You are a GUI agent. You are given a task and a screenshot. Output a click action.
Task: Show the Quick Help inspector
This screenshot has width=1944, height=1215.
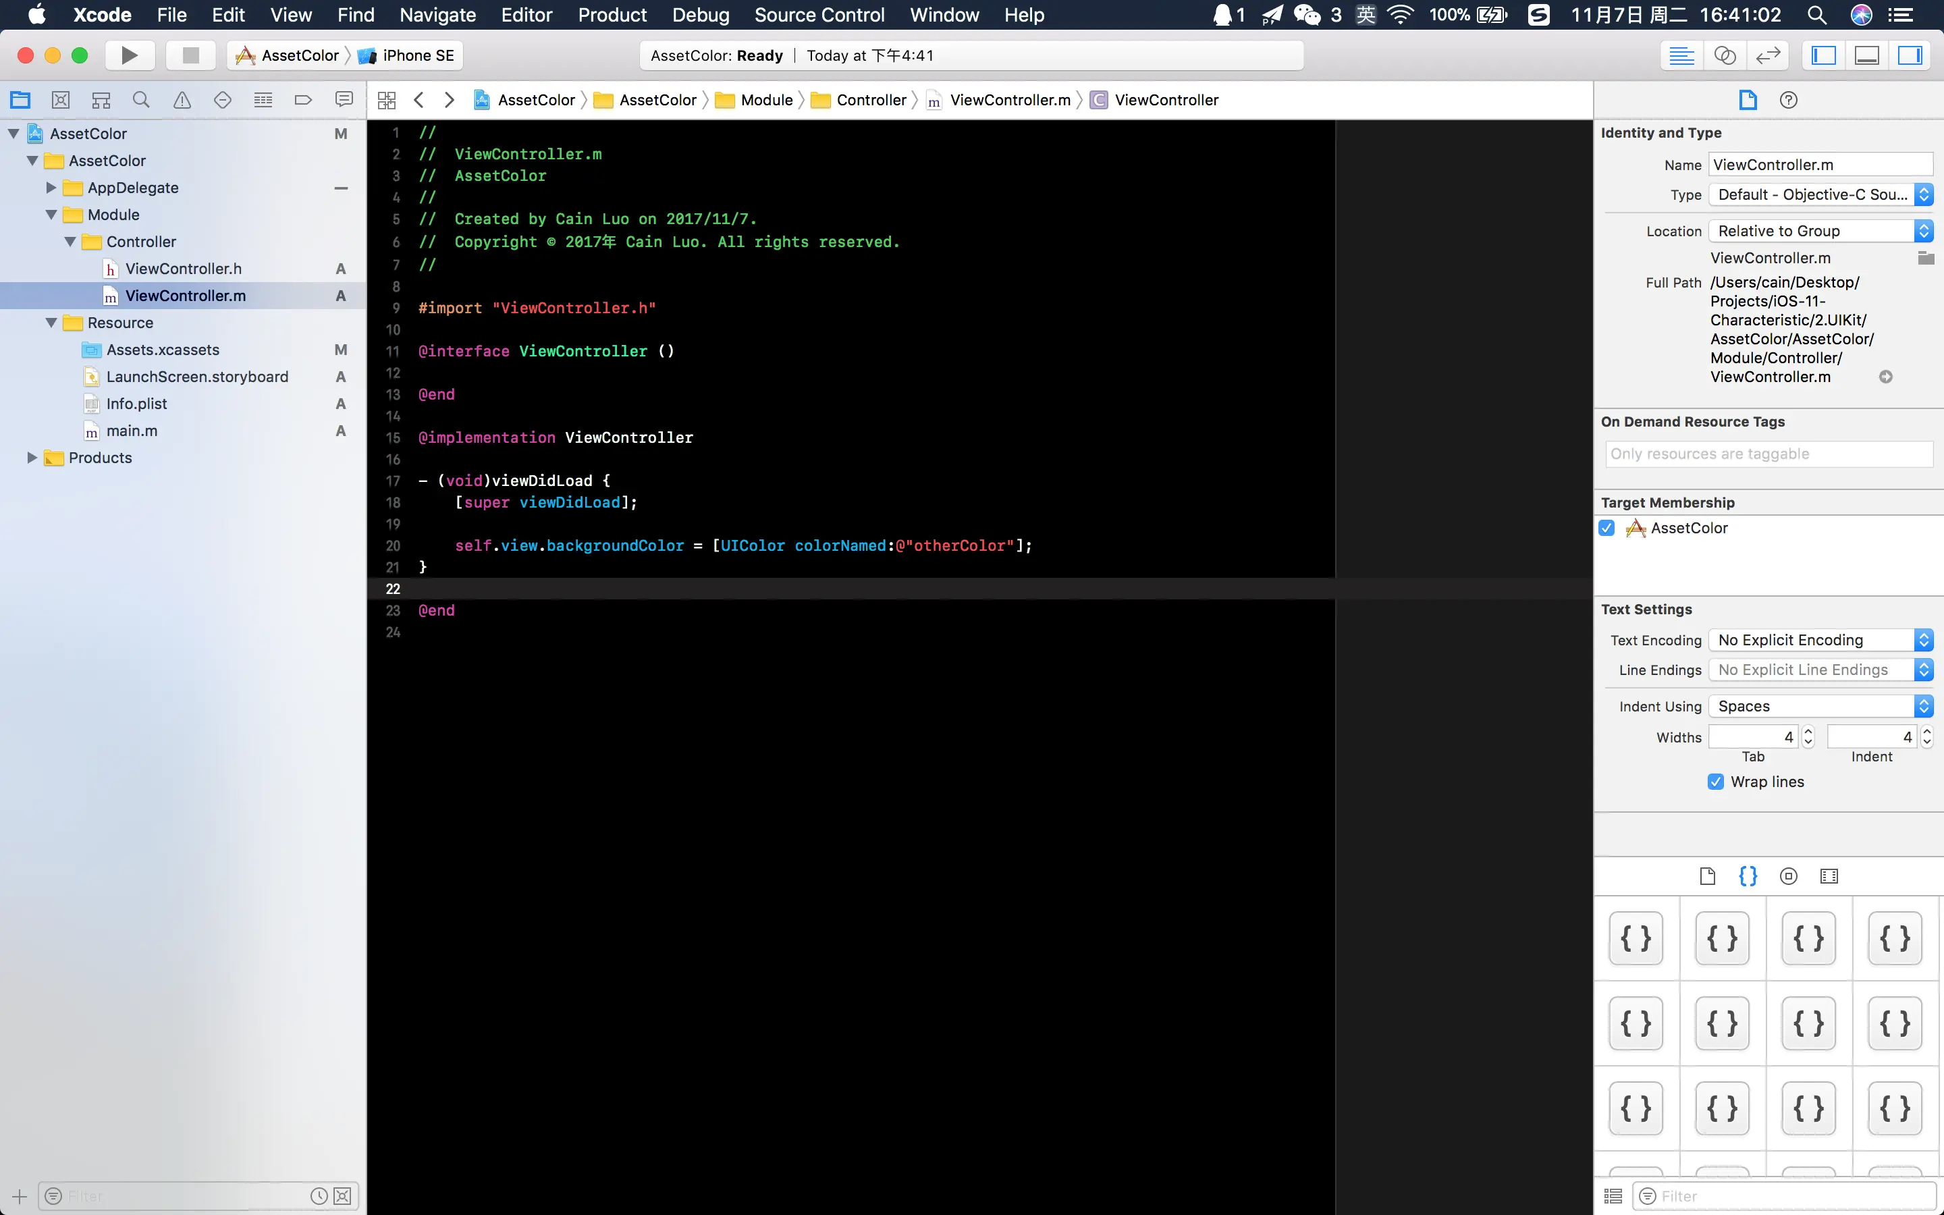pos(1788,100)
